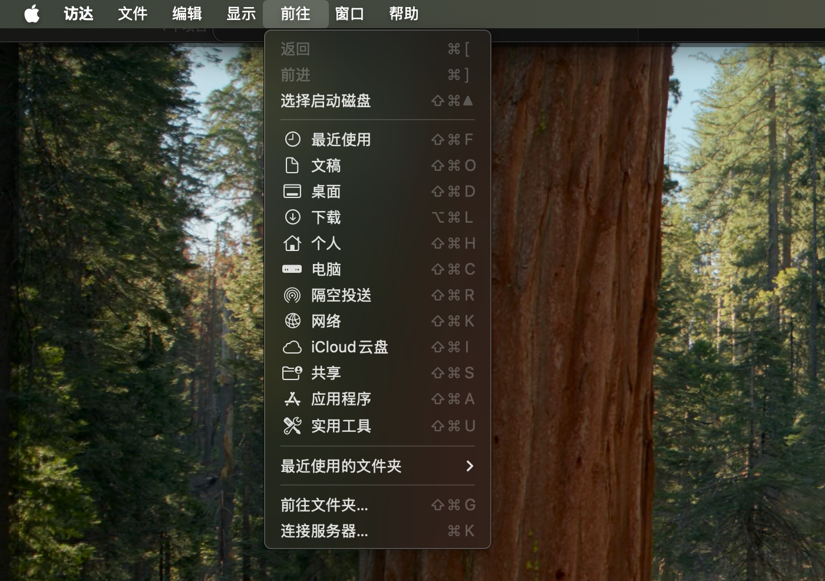Viewport: 825px width, 581px height.
Task: Click the 窗口 menu item
Action: click(350, 14)
